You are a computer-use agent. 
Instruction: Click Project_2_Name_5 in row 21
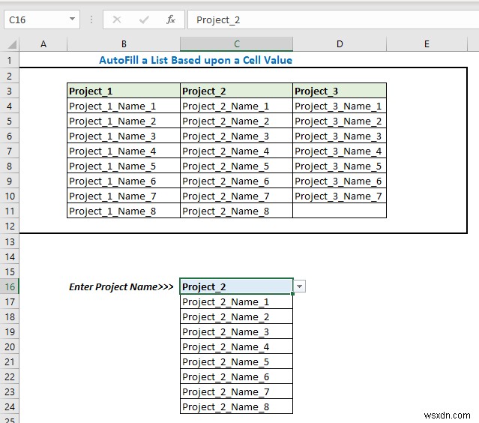236,361
